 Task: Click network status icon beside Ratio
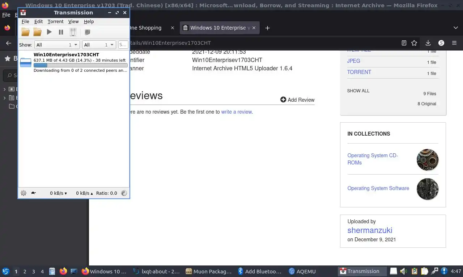click(x=124, y=193)
